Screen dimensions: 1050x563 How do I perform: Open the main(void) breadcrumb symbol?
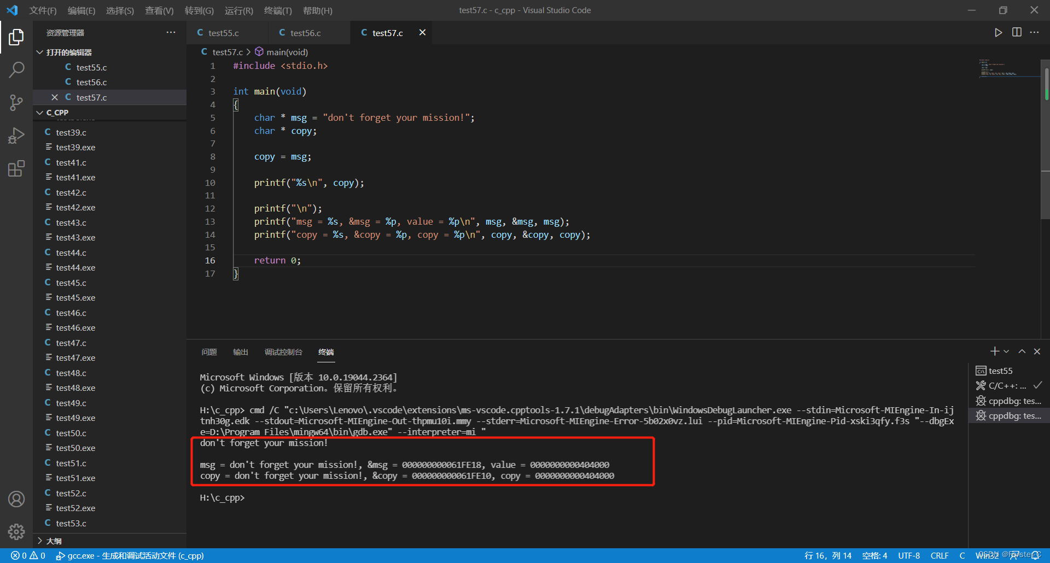pyautogui.click(x=282, y=52)
